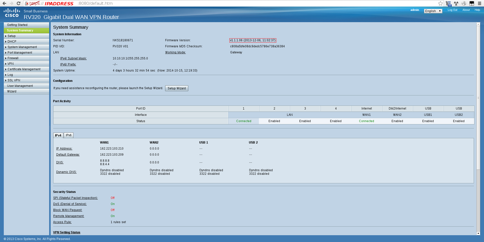Image resolution: width=484 pixels, height=242 pixels.
Task: Click the MD5 checksum value
Action: (257, 46)
